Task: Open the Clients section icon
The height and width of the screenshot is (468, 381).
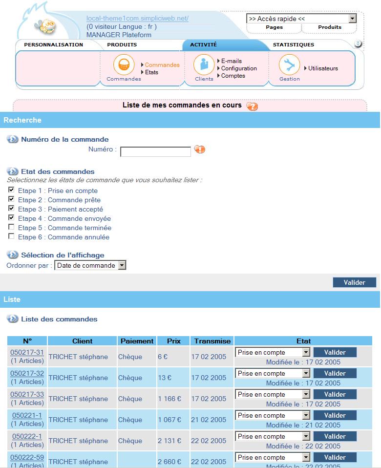Action: tap(204, 65)
